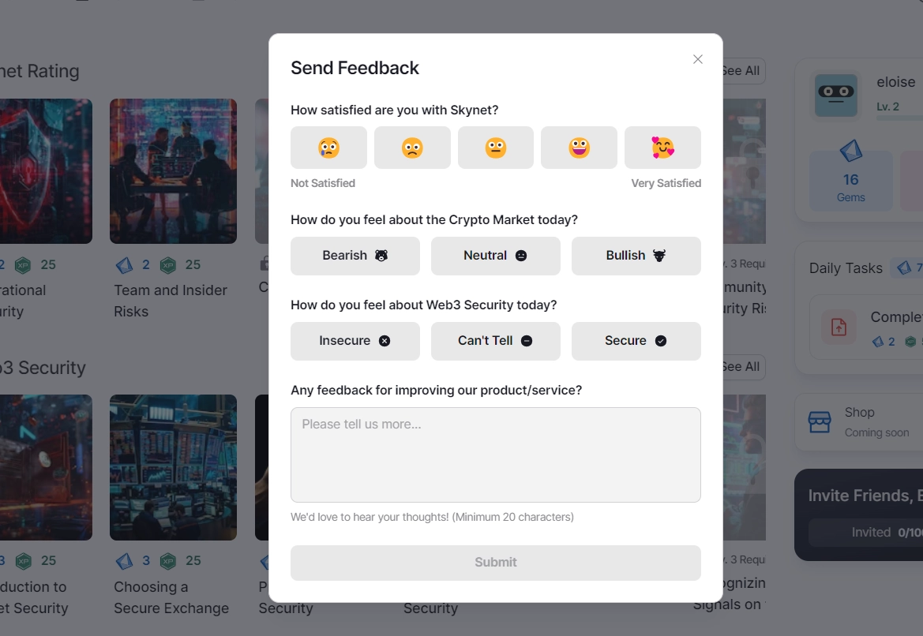Select the neutral face emoji rating
Image resolution: width=923 pixels, height=636 pixels.
[x=496, y=148]
